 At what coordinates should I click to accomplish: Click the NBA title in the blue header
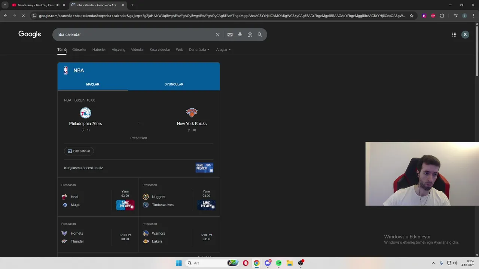(79, 70)
